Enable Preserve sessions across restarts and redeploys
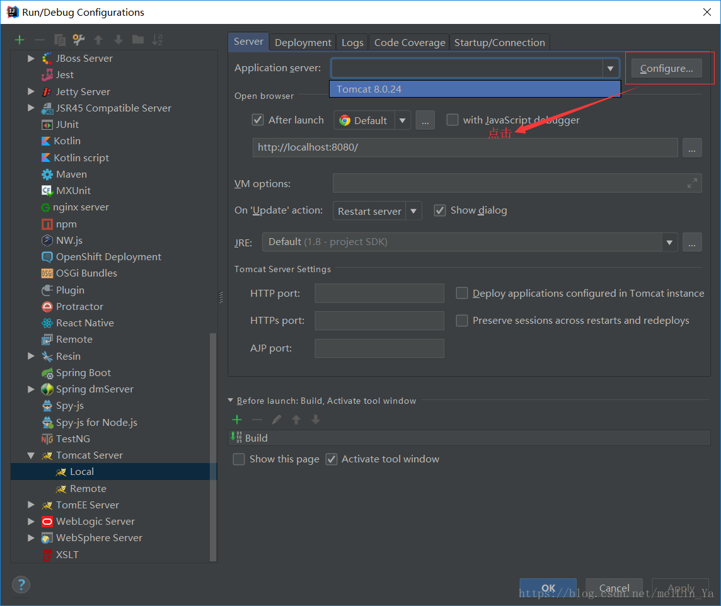Screen dimensions: 721x606 coord(462,320)
